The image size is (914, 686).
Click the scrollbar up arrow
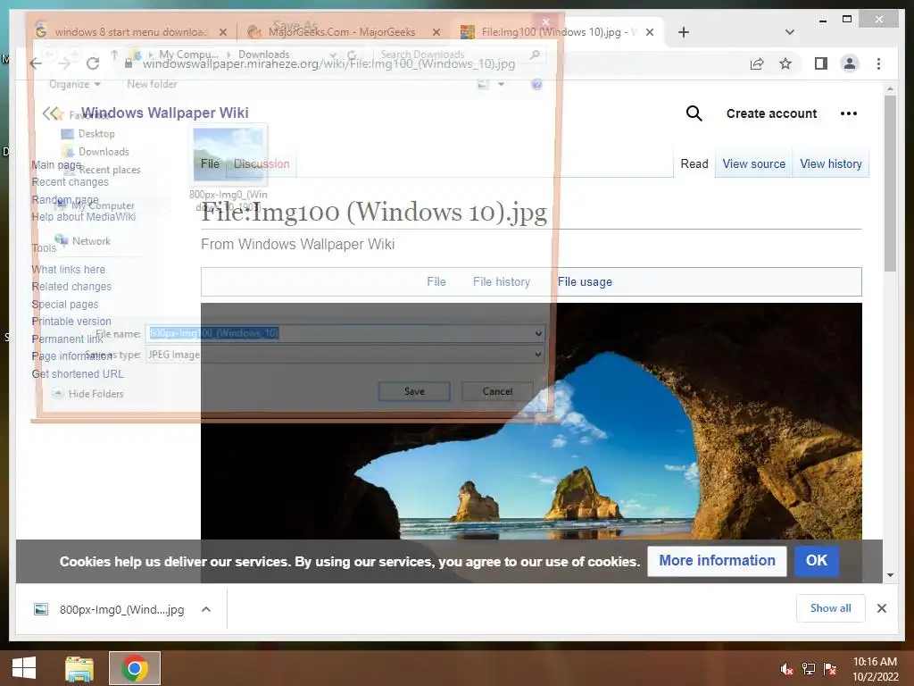click(890, 88)
